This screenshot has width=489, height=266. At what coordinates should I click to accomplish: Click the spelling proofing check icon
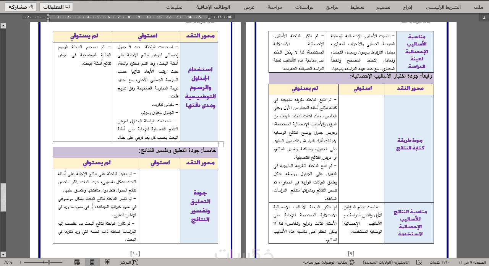(419, 262)
